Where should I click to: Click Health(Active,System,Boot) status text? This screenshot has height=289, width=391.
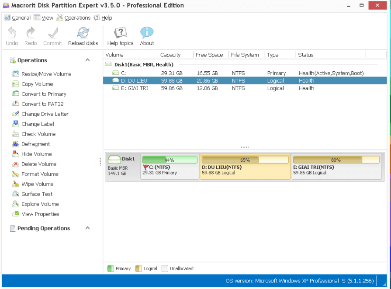331,73
